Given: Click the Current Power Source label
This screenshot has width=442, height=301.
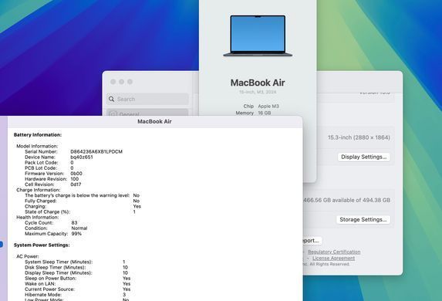Looking at the screenshot, I should point(49,289).
